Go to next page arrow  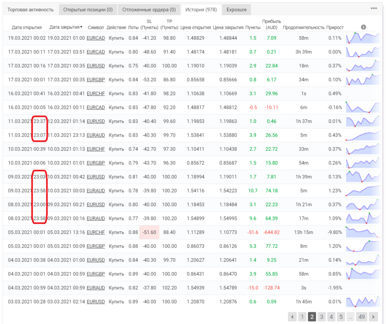click(373, 317)
